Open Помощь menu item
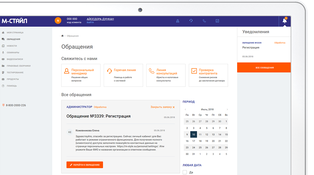Screen dimensions: 314x175 (x=12, y=86)
